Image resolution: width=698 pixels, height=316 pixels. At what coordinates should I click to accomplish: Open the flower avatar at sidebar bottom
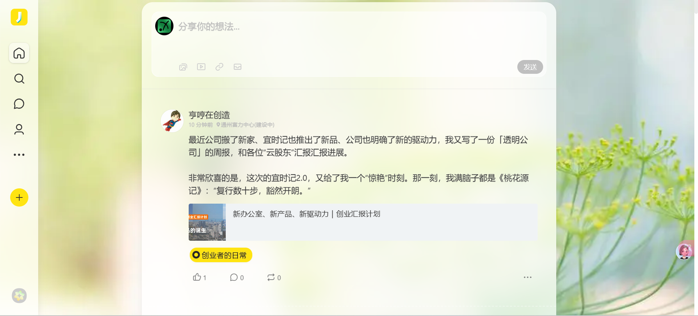[x=19, y=296]
